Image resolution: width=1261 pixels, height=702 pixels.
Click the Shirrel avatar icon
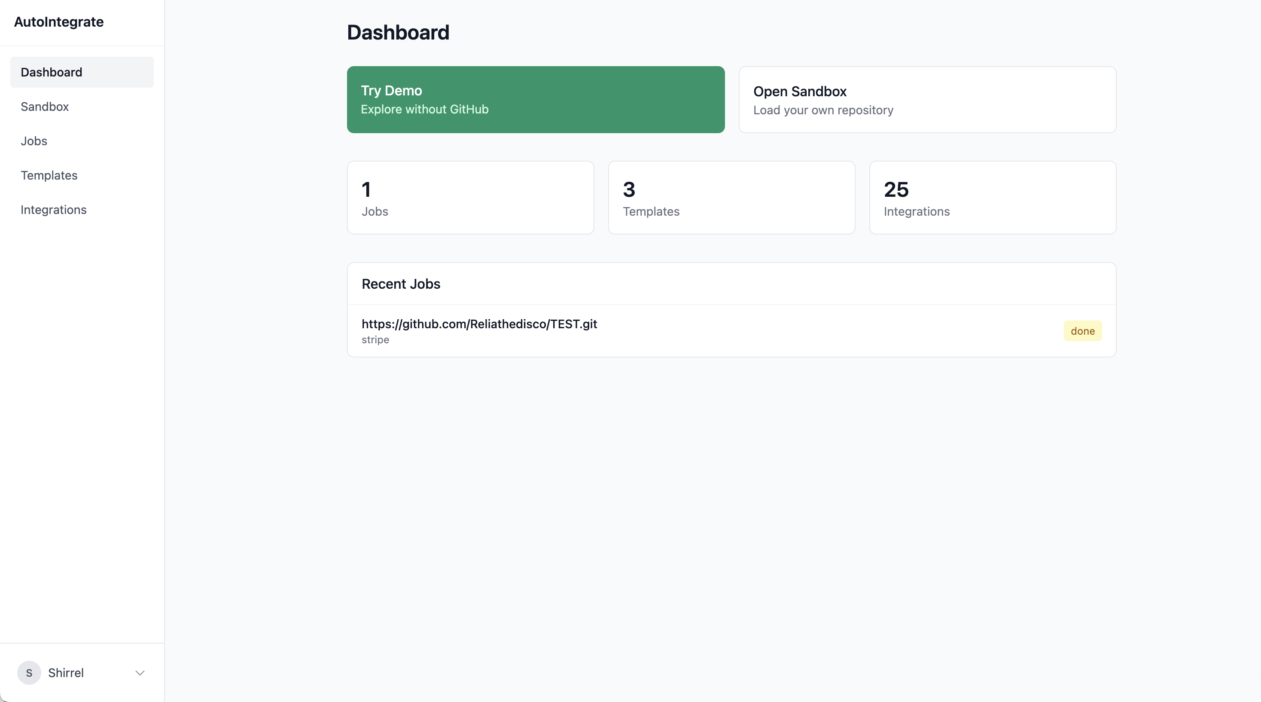[29, 673]
